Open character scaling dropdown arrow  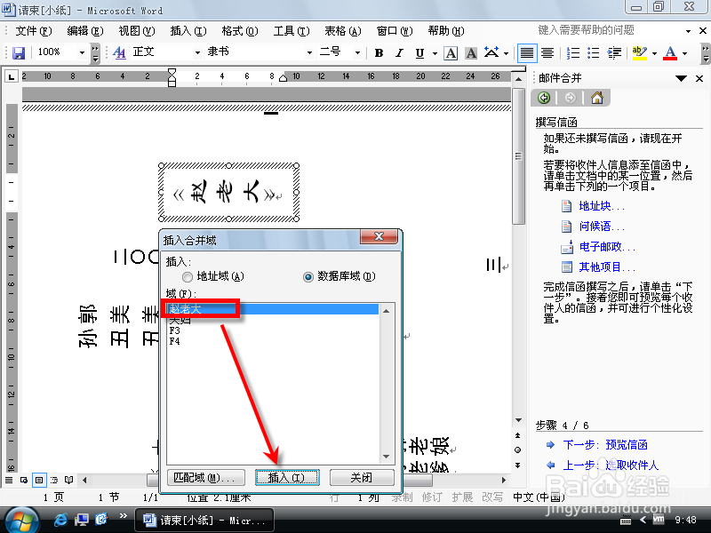[506, 53]
